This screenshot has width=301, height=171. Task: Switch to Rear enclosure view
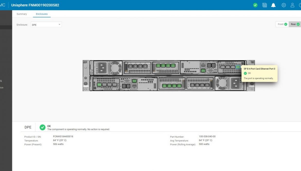pos(295,24)
